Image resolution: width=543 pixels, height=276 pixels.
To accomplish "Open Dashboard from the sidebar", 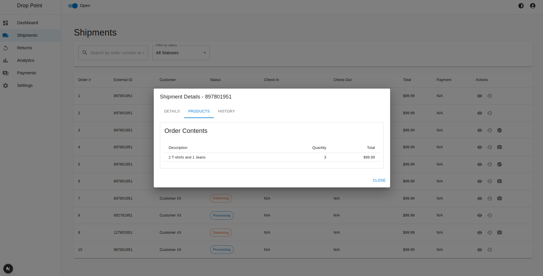I will point(27,23).
